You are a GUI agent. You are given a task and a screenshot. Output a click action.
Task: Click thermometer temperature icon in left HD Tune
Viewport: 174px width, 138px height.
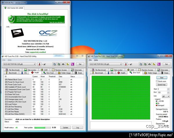click(x=39, y=64)
